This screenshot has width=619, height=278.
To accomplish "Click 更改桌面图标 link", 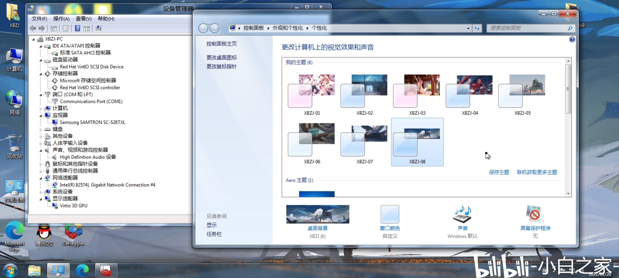I will (222, 58).
